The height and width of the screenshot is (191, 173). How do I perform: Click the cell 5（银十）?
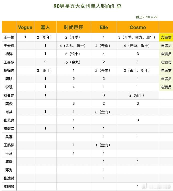click(x=73, y=54)
